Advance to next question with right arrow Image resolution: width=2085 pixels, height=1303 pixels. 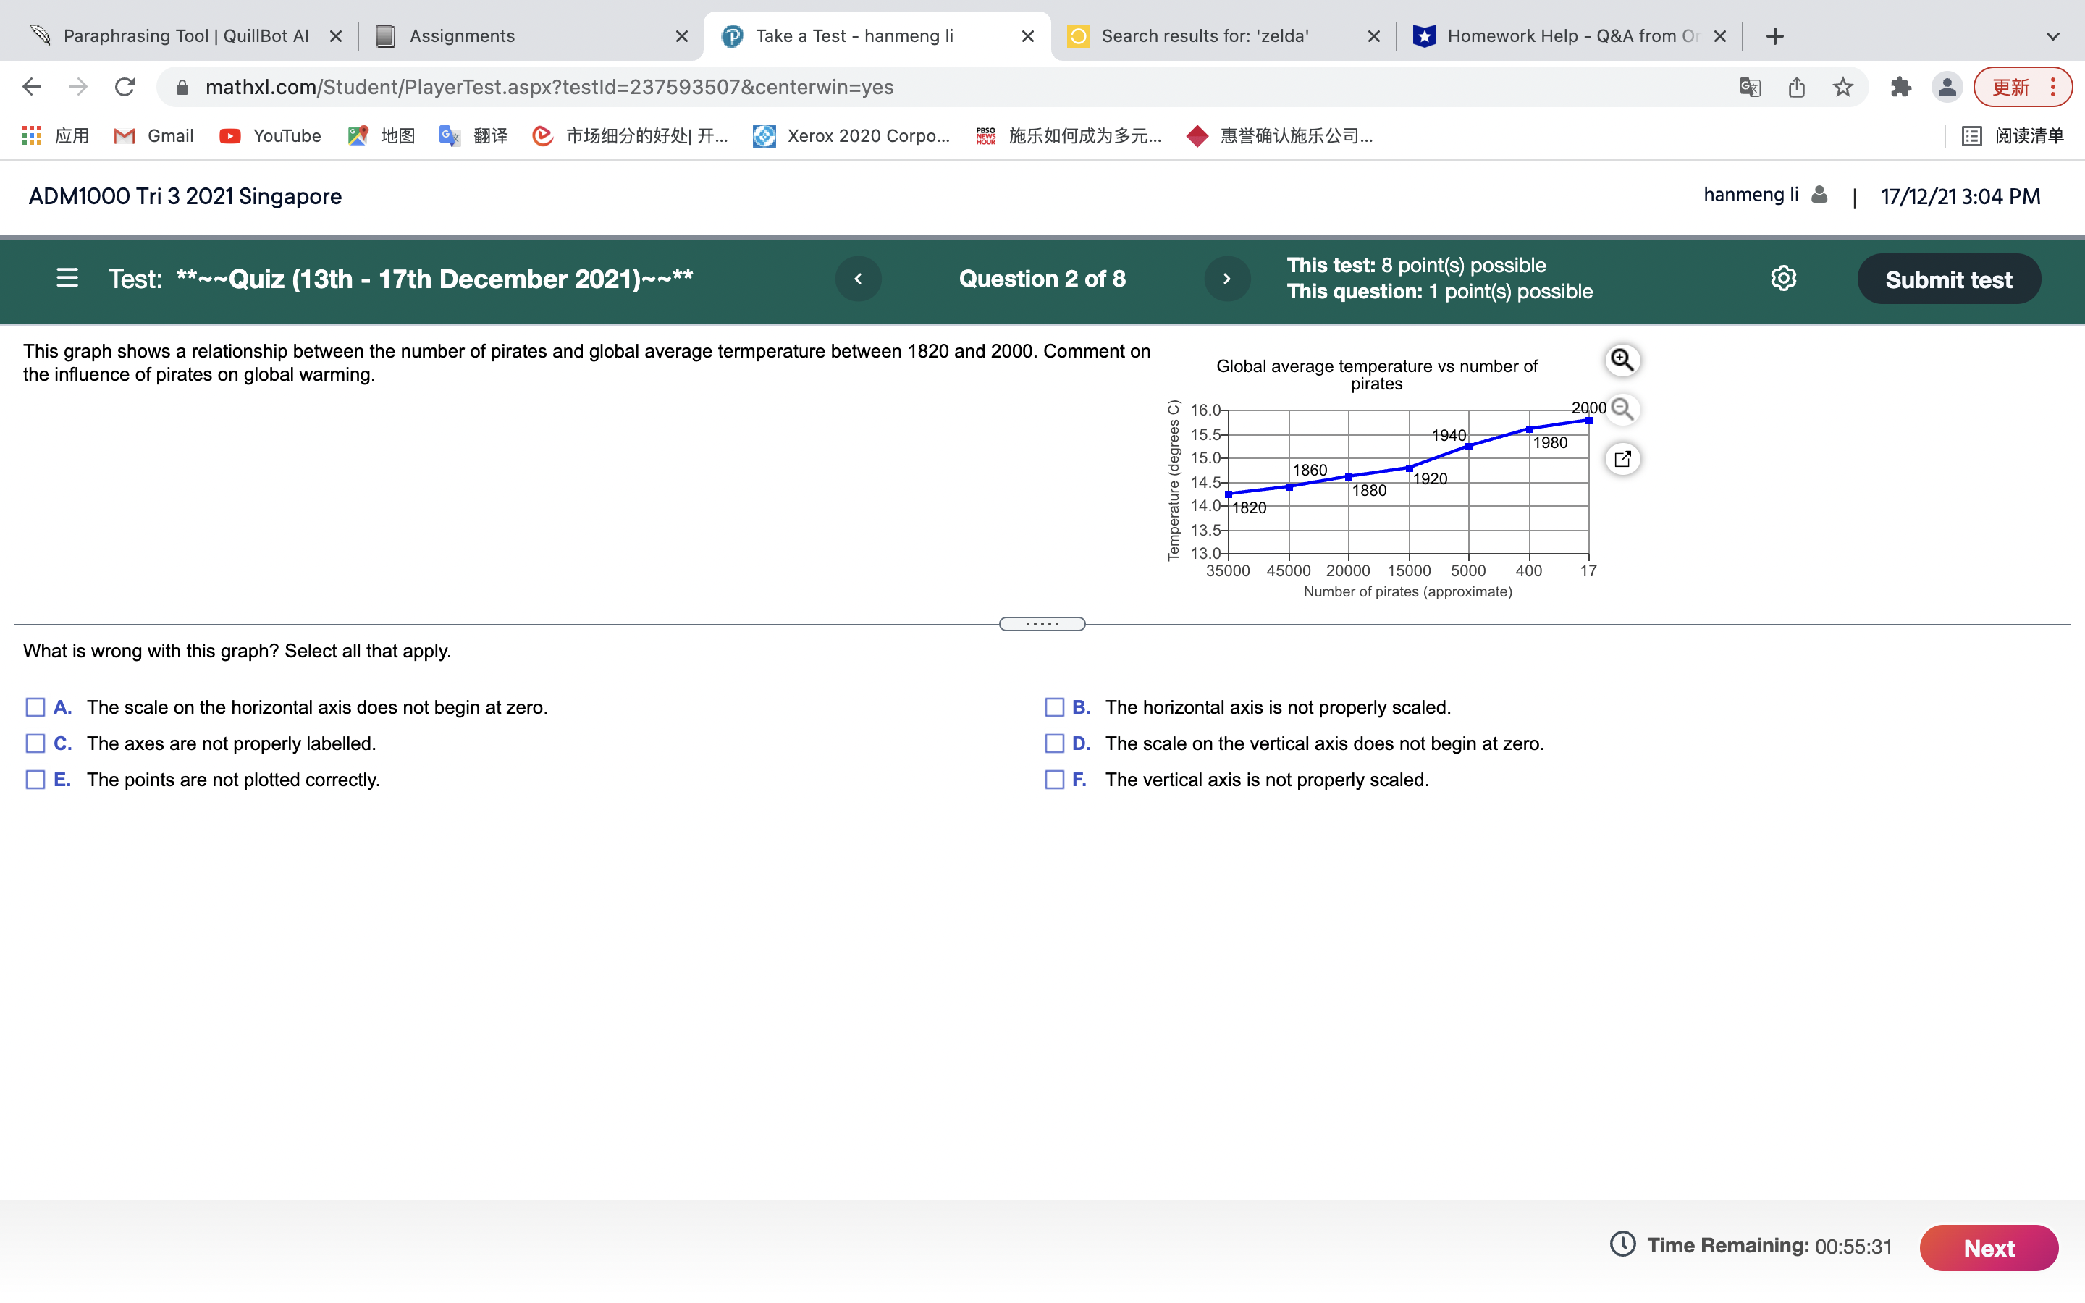coord(1227,277)
